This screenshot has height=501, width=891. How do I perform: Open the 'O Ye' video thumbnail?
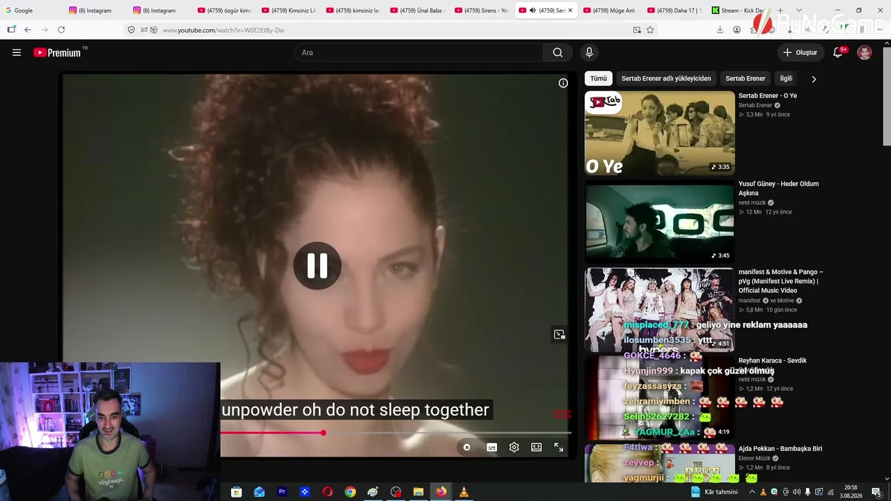tap(660, 133)
